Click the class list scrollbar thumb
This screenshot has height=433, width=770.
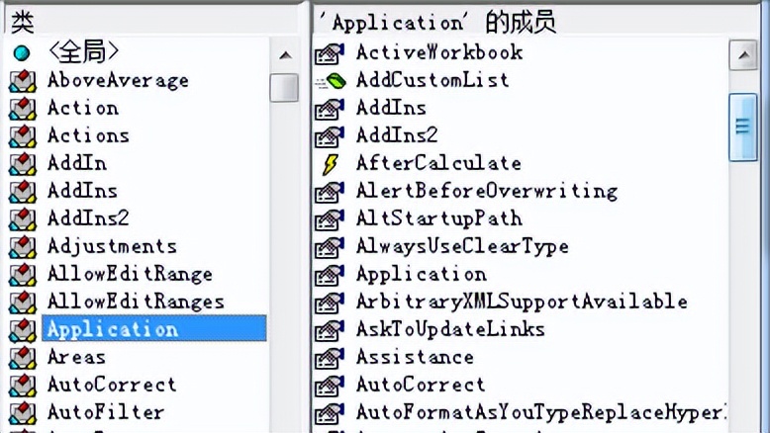coord(284,88)
